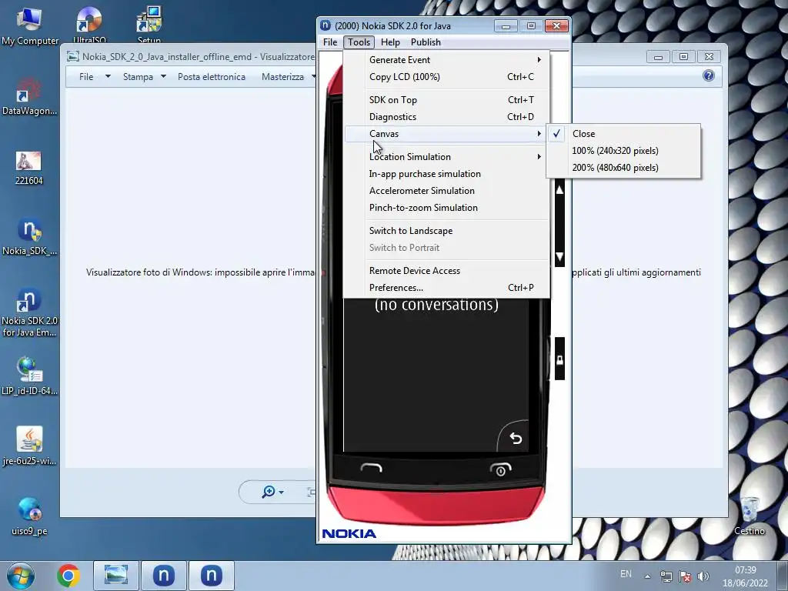Open File dropdown in Photo Viewer

tap(95, 77)
